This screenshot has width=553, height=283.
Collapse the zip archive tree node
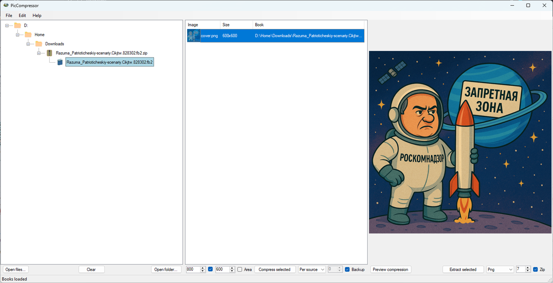[x=38, y=53]
